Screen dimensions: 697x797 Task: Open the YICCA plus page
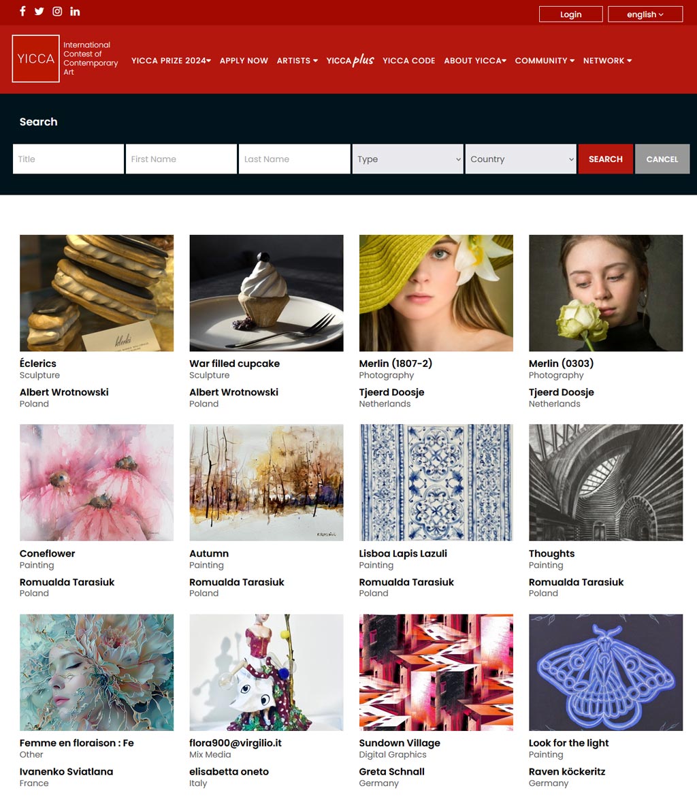[x=351, y=60]
